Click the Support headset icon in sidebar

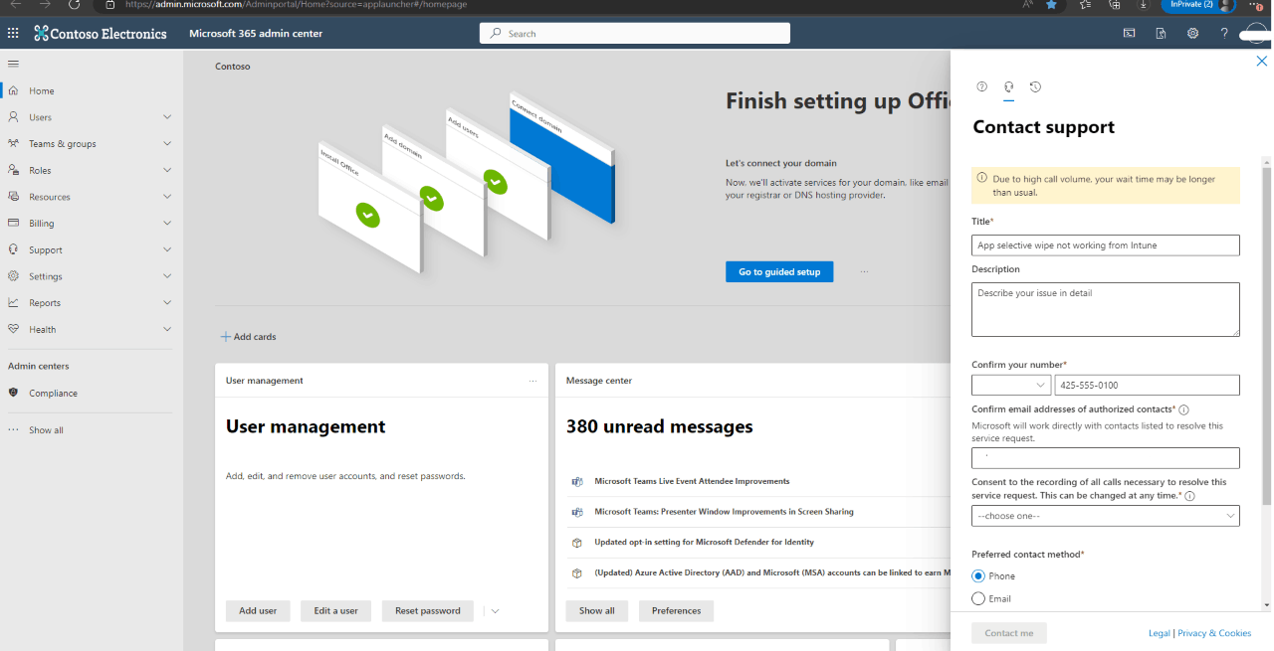[13, 249]
